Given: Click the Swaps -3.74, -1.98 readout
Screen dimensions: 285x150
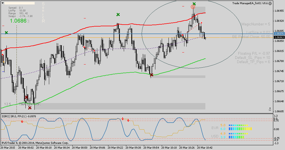Looking at the screenshot, I should click(20, 16).
